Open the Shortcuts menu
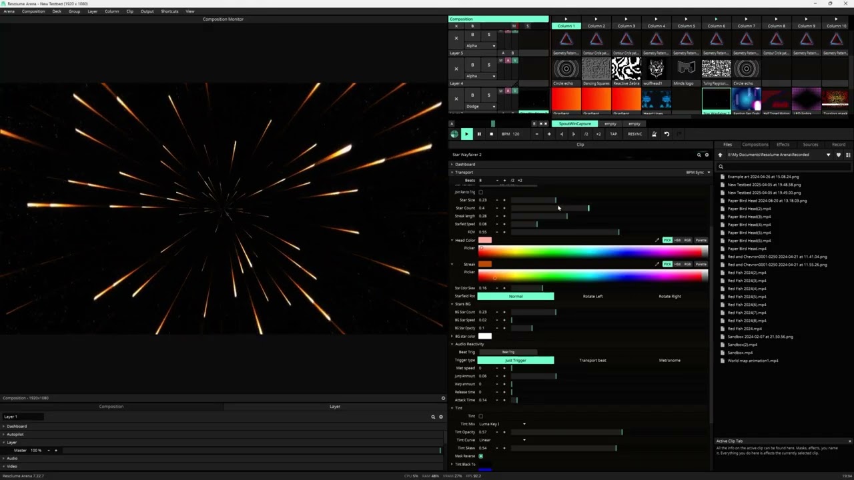Screen dimensions: 854x480 coord(169,11)
